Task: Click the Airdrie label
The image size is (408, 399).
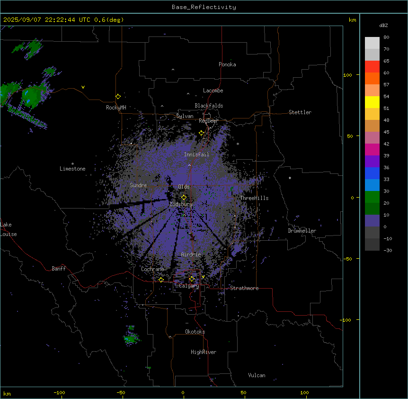Action: (191, 254)
